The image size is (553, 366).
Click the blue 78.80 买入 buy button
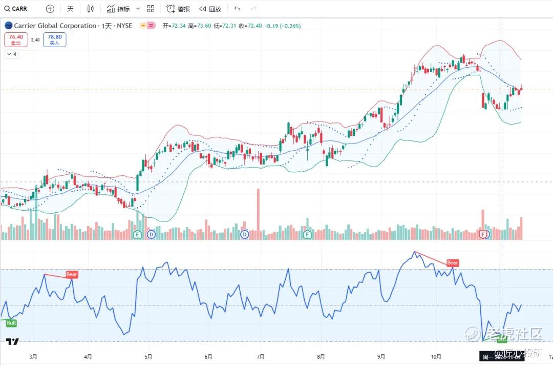(55, 39)
